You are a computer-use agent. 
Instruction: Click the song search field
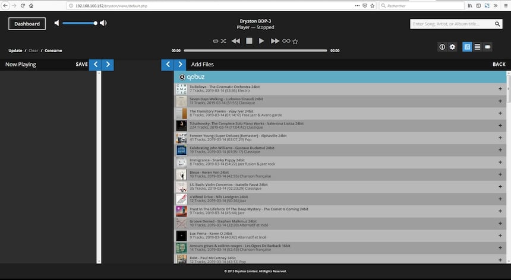pos(452,24)
